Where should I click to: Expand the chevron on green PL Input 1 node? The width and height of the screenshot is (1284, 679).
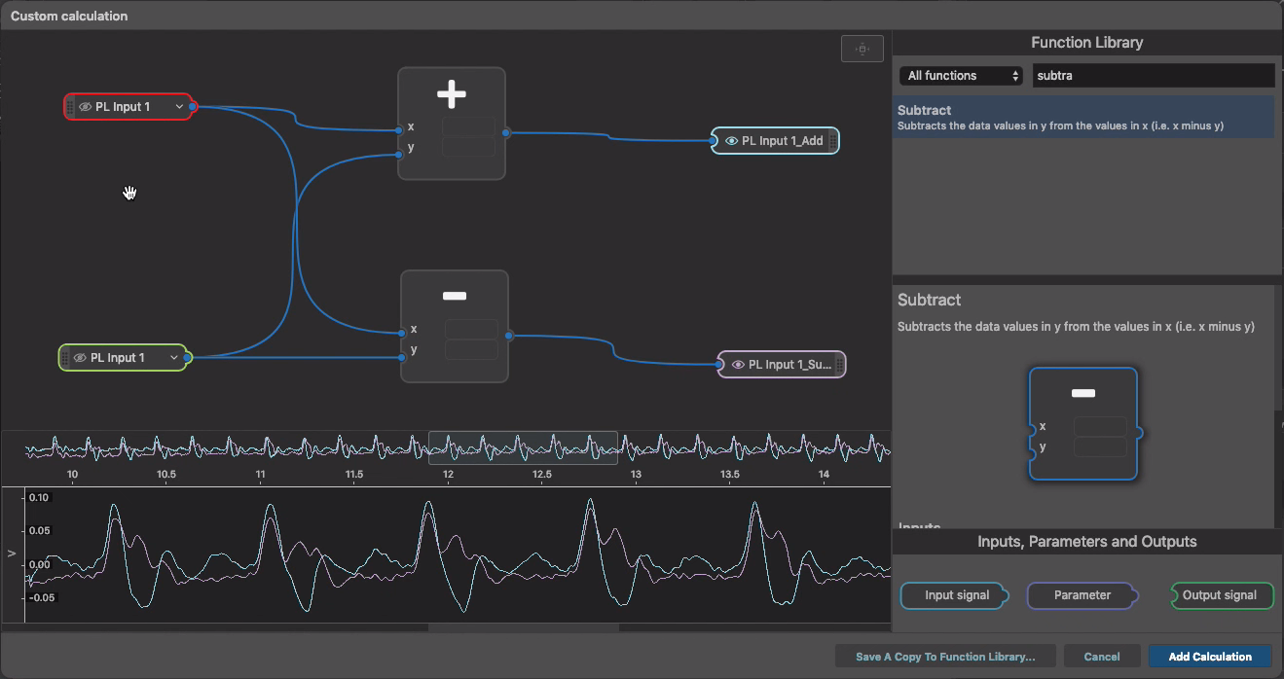[x=174, y=357]
